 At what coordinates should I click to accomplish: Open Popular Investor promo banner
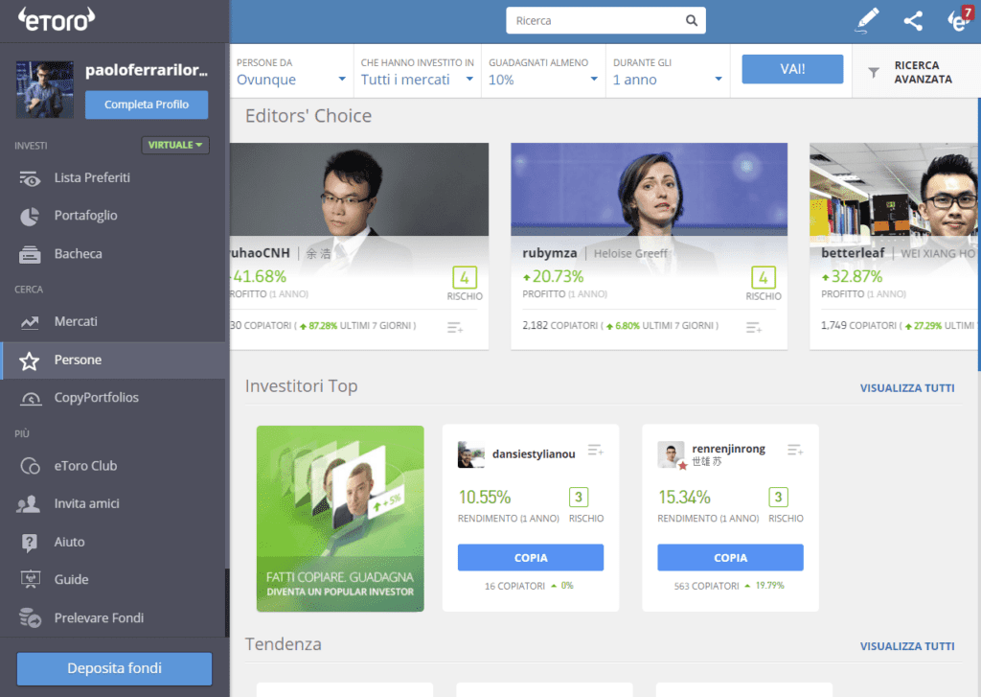point(340,519)
